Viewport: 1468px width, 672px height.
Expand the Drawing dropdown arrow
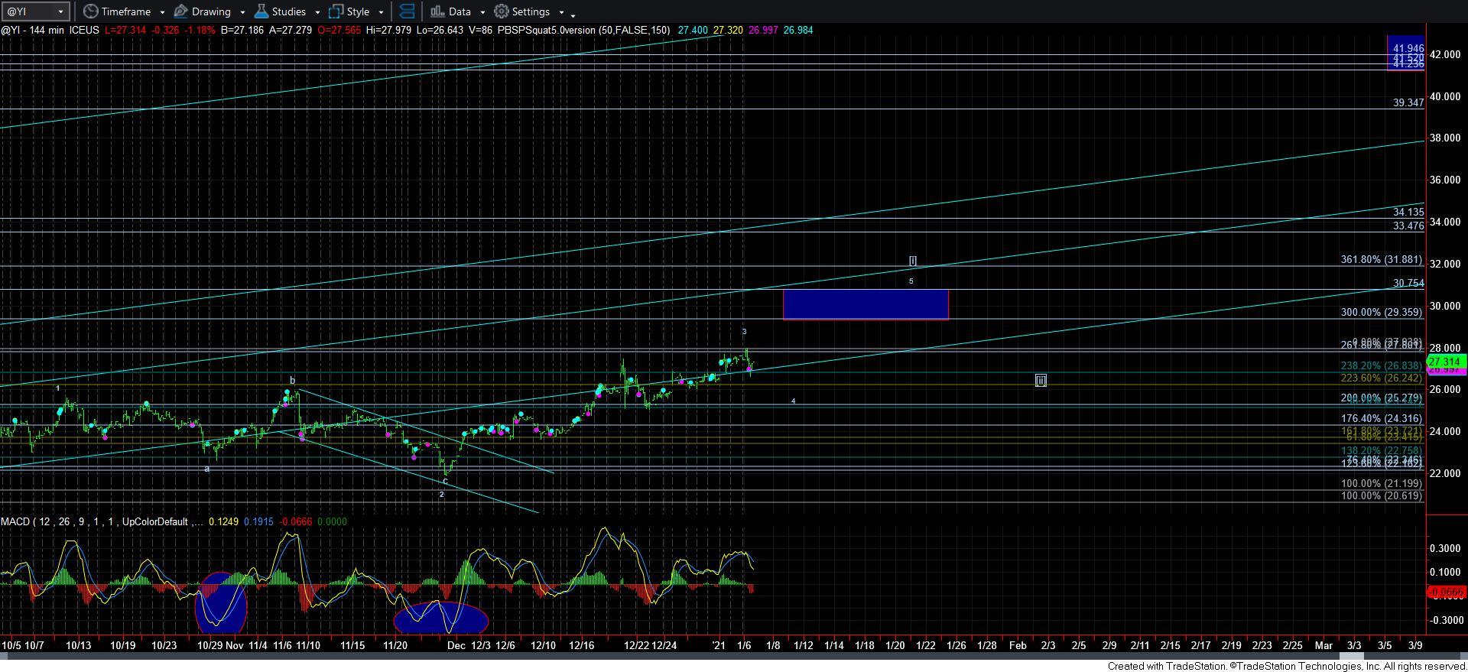tap(242, 12)
